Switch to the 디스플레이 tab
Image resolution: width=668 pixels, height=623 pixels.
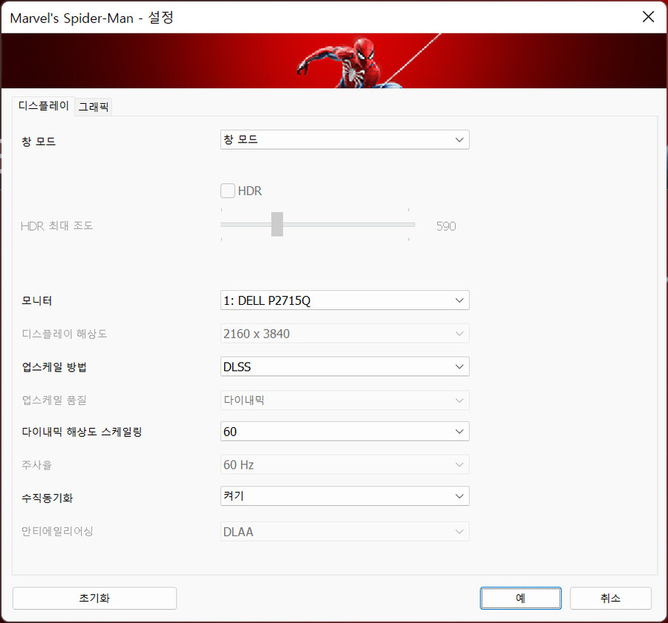[44, 105]
